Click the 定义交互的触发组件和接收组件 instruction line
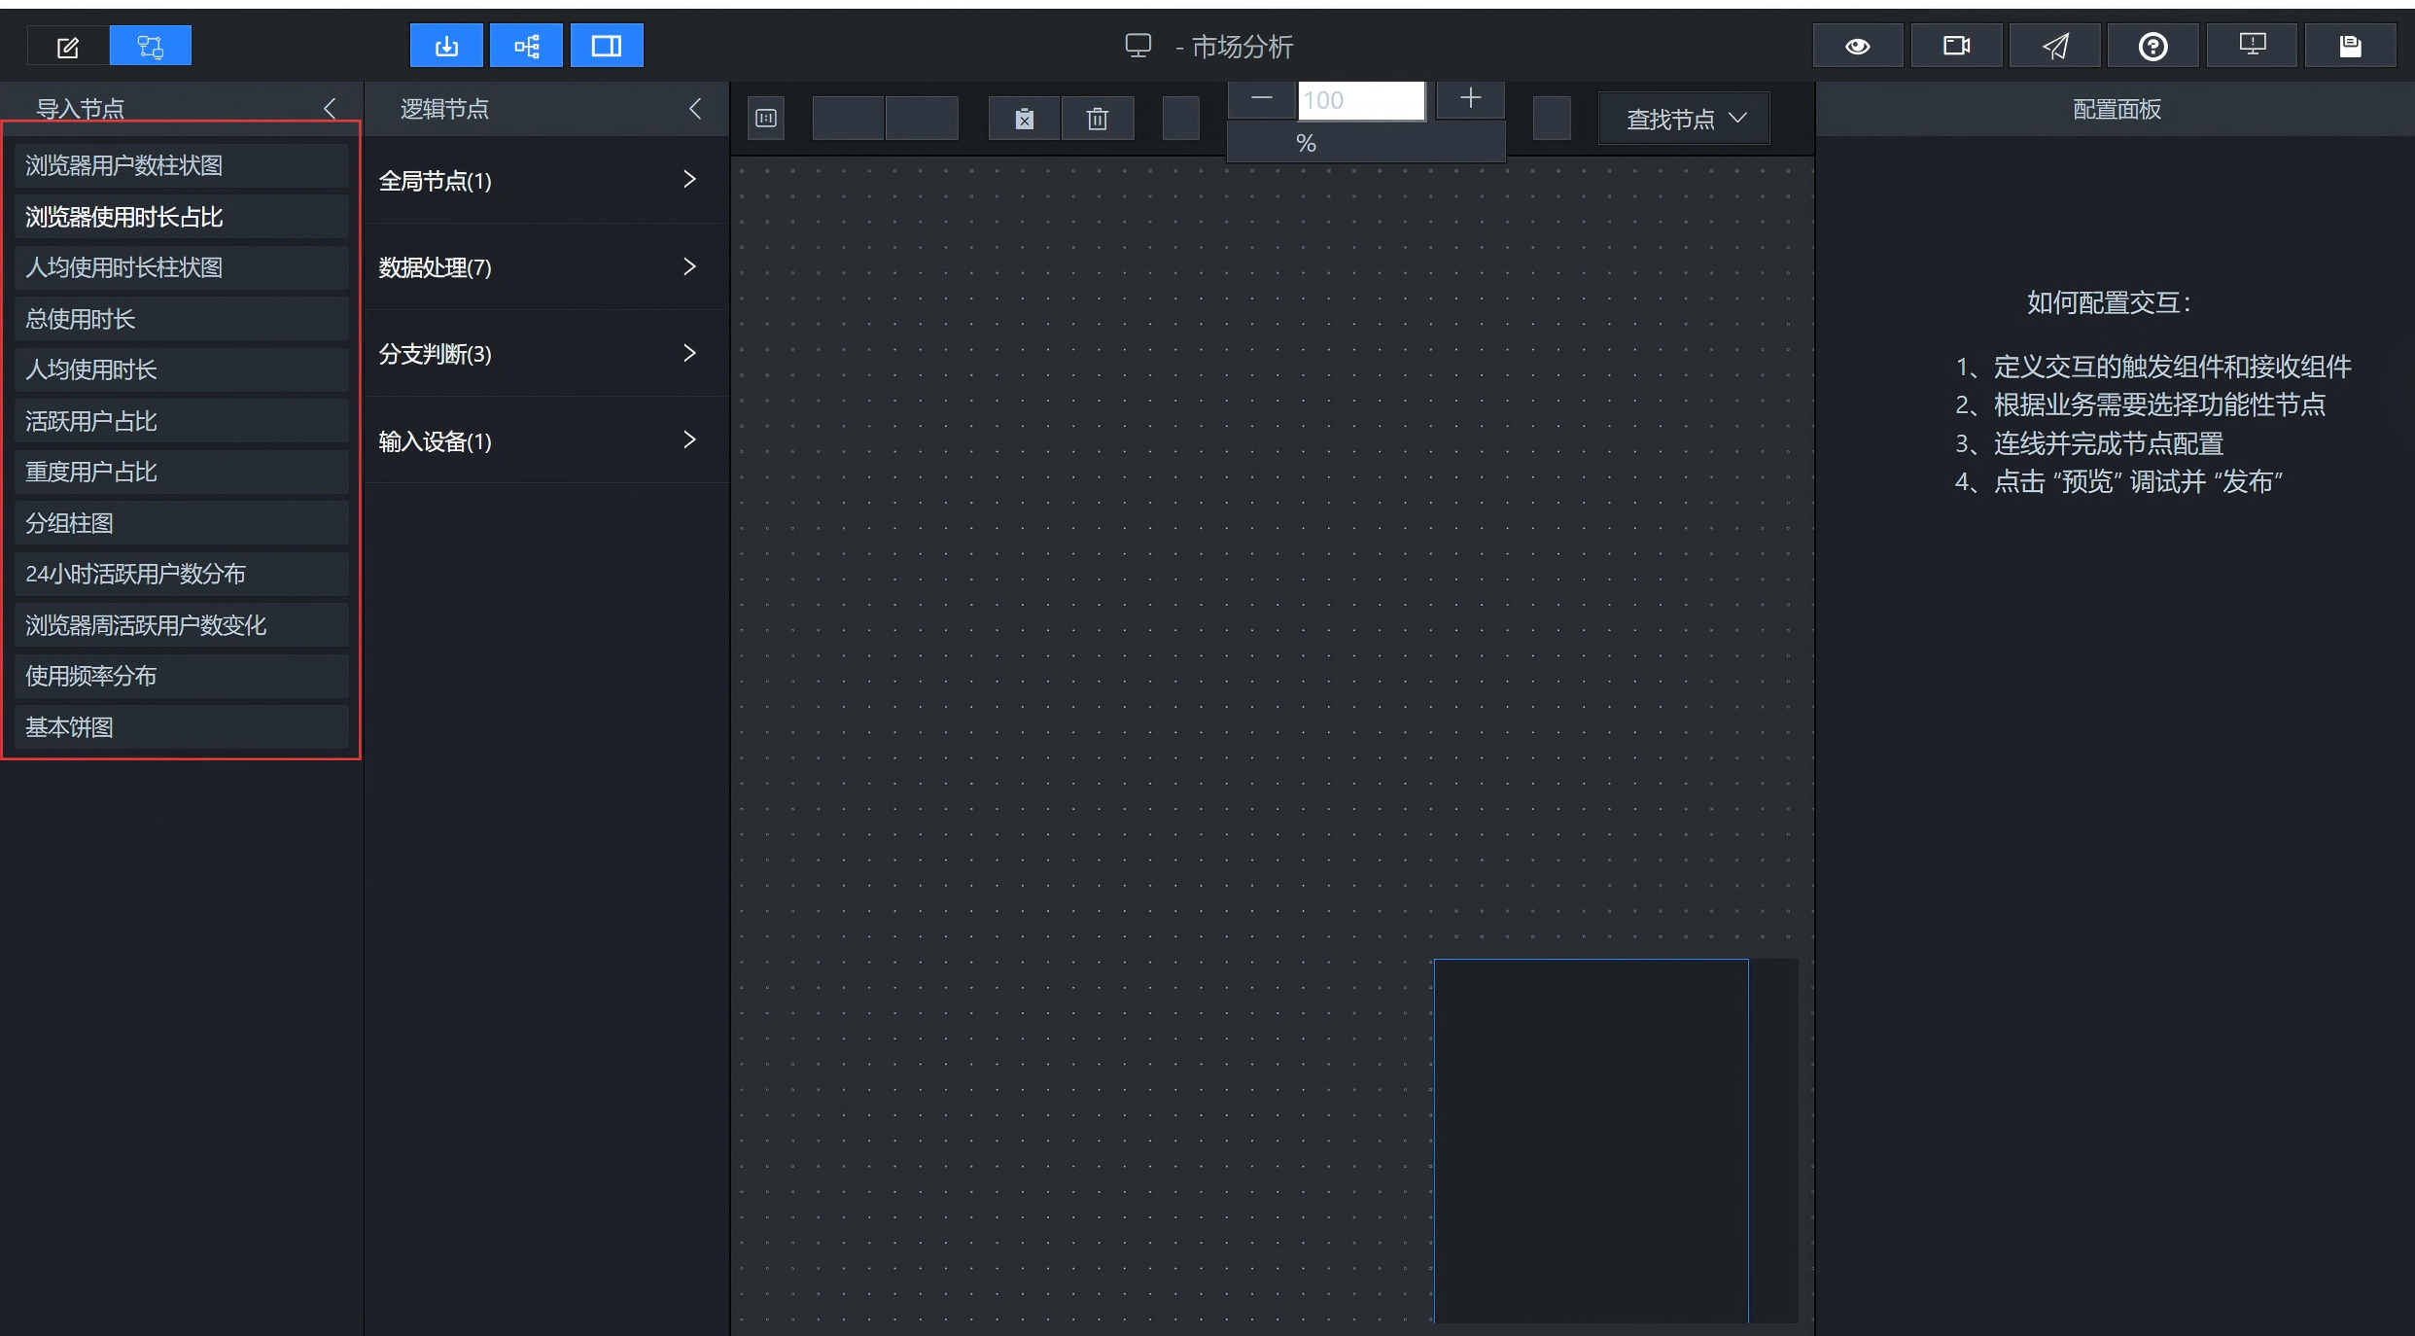 pyautogui.click(x=2152, y=367)
